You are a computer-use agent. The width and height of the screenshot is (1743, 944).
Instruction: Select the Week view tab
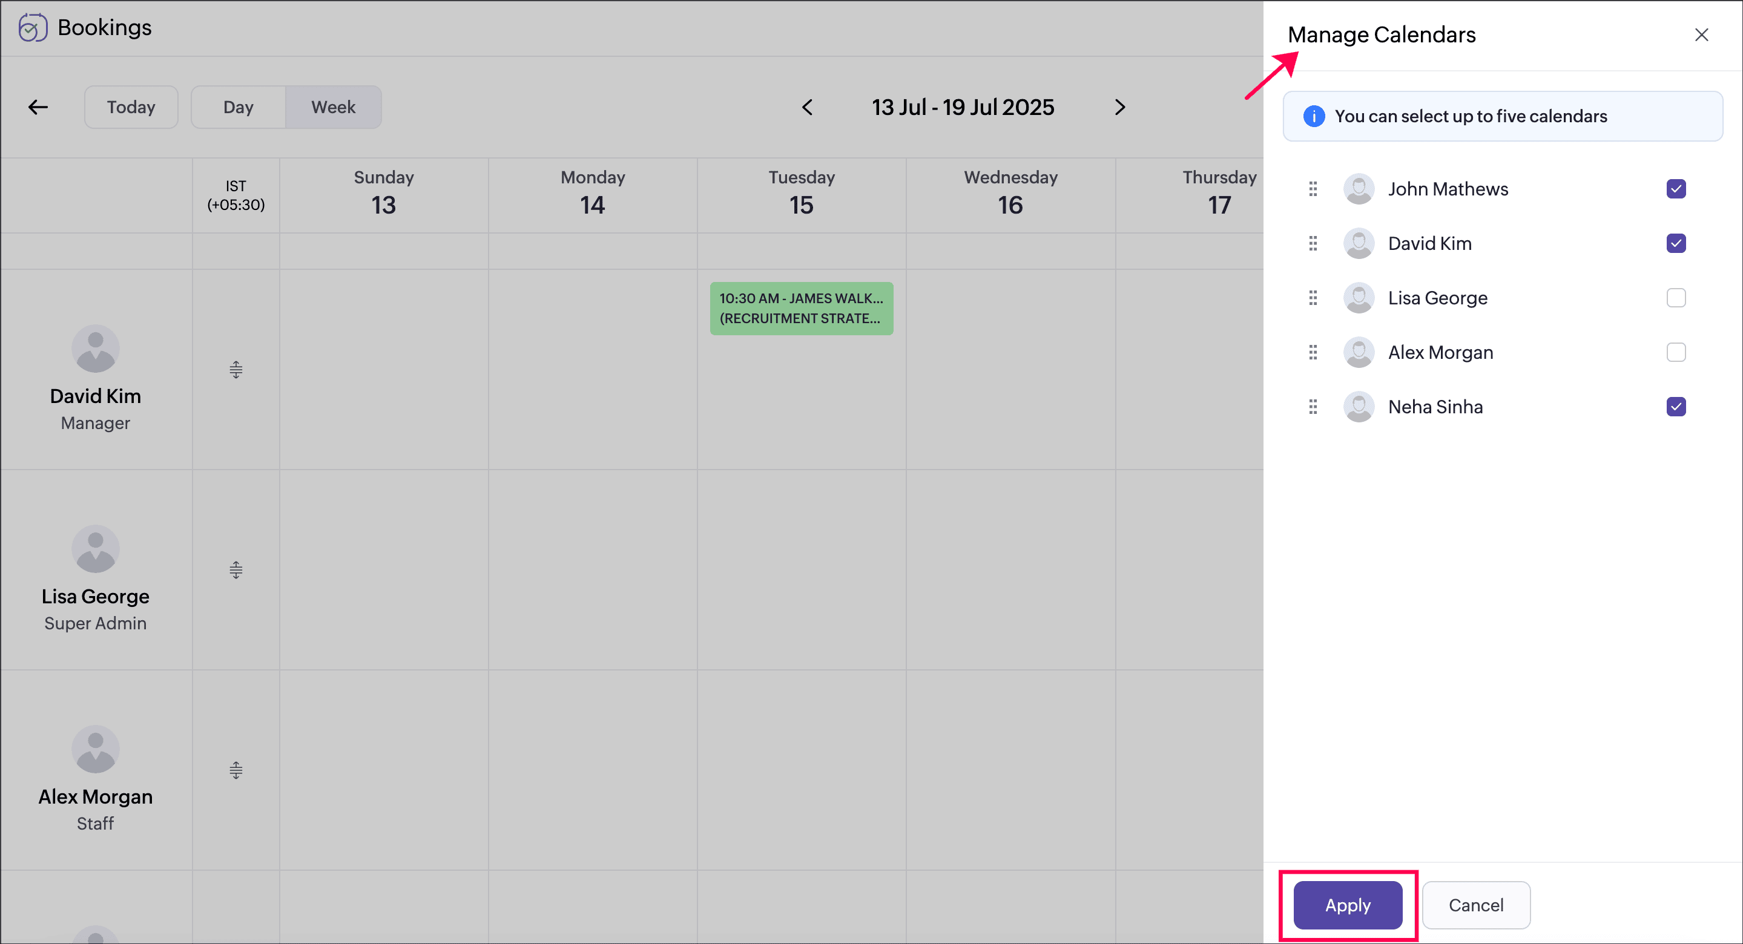pos(333,107)
